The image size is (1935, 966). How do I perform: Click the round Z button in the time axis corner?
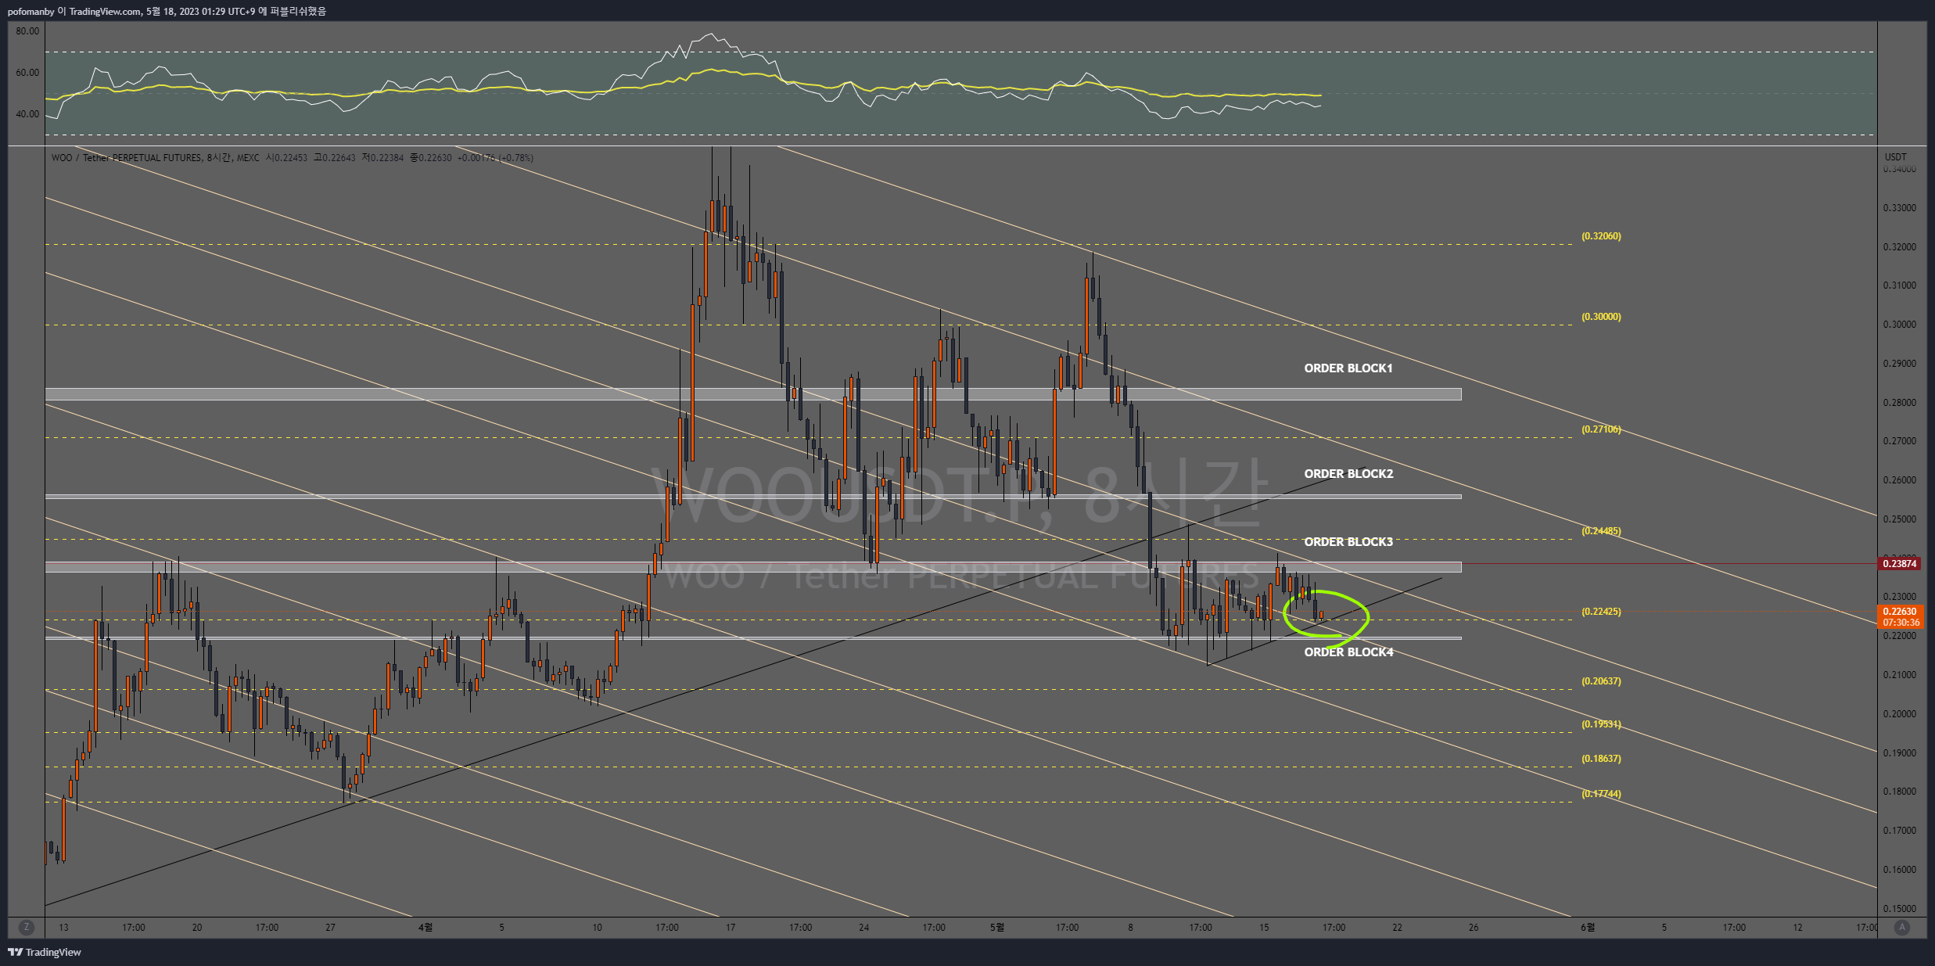[27, 927]
